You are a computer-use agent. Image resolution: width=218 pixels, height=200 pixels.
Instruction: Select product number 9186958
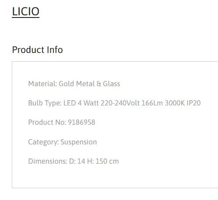click(x=81, y=122)
